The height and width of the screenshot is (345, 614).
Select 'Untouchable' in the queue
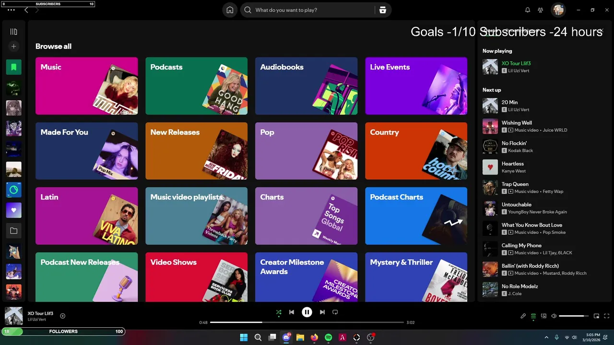544,208
